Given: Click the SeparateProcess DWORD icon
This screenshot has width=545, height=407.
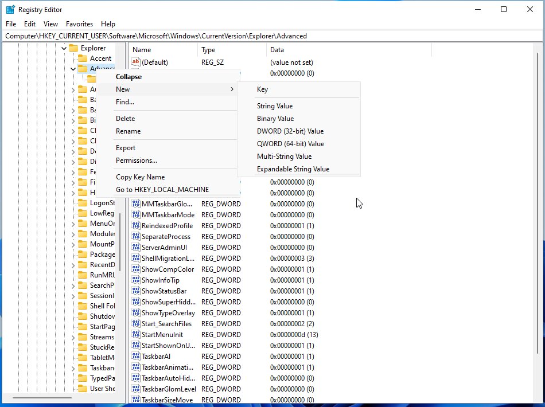Looking at the screenshot, I should 135,237.
